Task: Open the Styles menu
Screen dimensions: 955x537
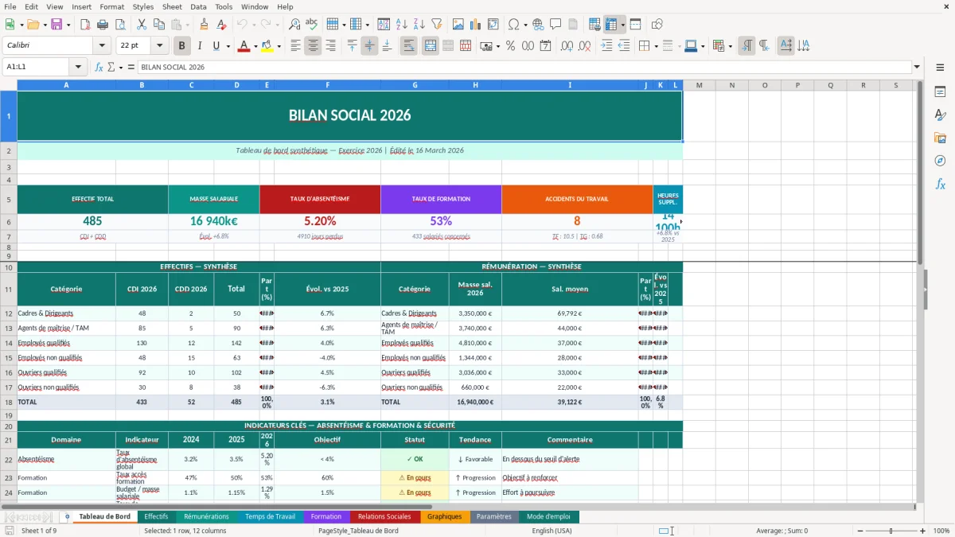Action: pos(143,6)
